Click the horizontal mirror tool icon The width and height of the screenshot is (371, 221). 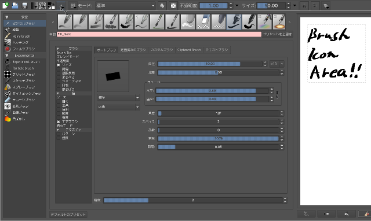pyautogui.click(x=304, y=6)
